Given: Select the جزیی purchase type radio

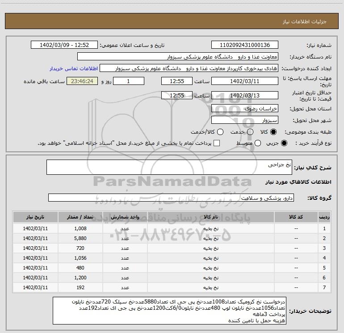Looking at the screenshot, I should tap(284, 143).
